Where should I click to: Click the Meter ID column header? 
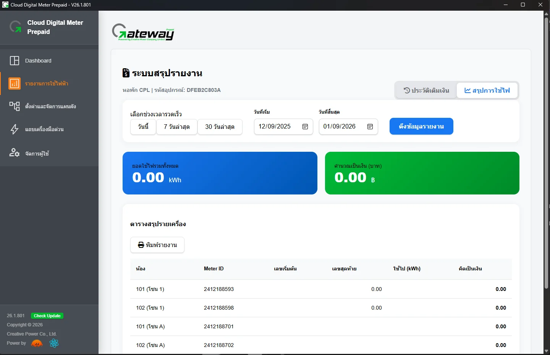point(214,268)
